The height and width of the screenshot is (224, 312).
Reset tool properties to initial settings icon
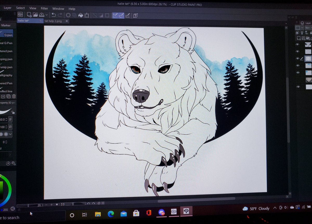pos(8,163)
